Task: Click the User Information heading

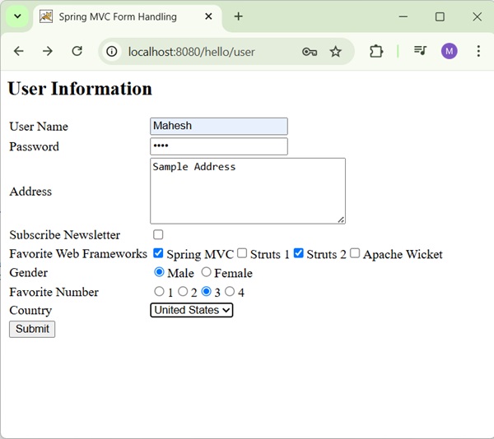Action: tap(80, 88)
